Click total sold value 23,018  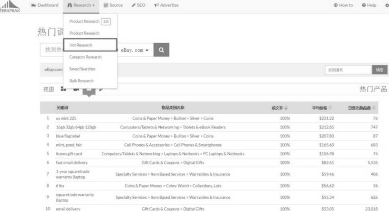371,209
